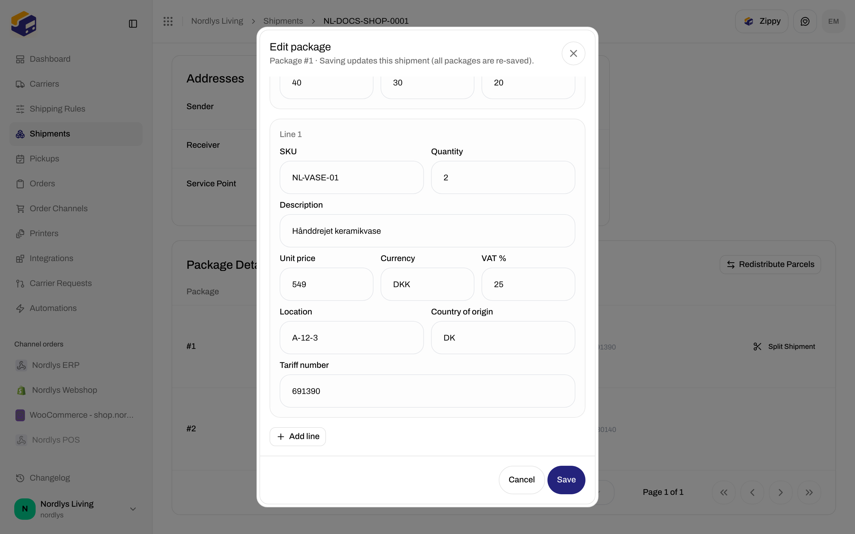Go to previous page of packages
Screen dimensions: 855x534
pos(752,492)
